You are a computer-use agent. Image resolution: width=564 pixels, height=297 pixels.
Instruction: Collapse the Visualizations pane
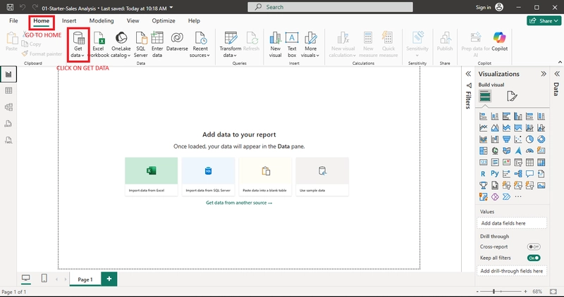(x=544, y=74)
